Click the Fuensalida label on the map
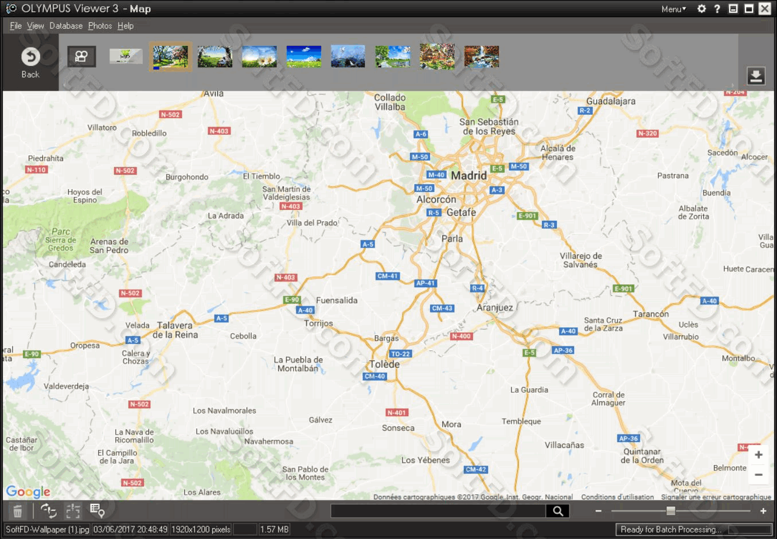Screen dimensions: 777x539 [337, 300]
